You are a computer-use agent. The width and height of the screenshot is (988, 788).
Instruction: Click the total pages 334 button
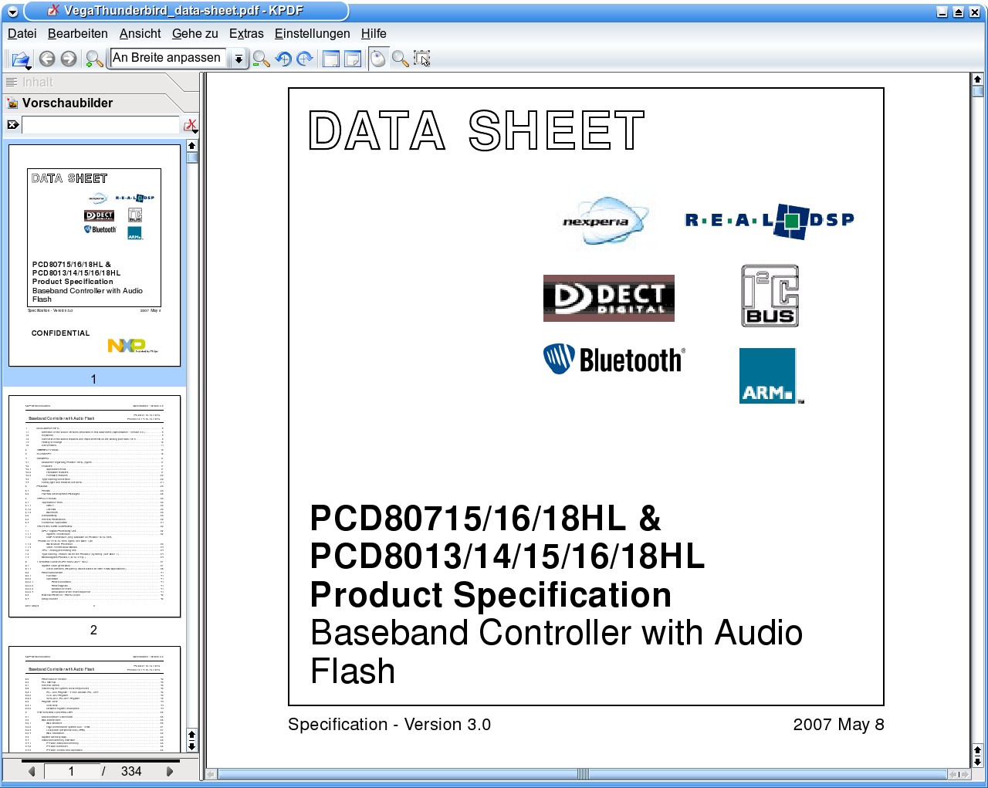131,771
